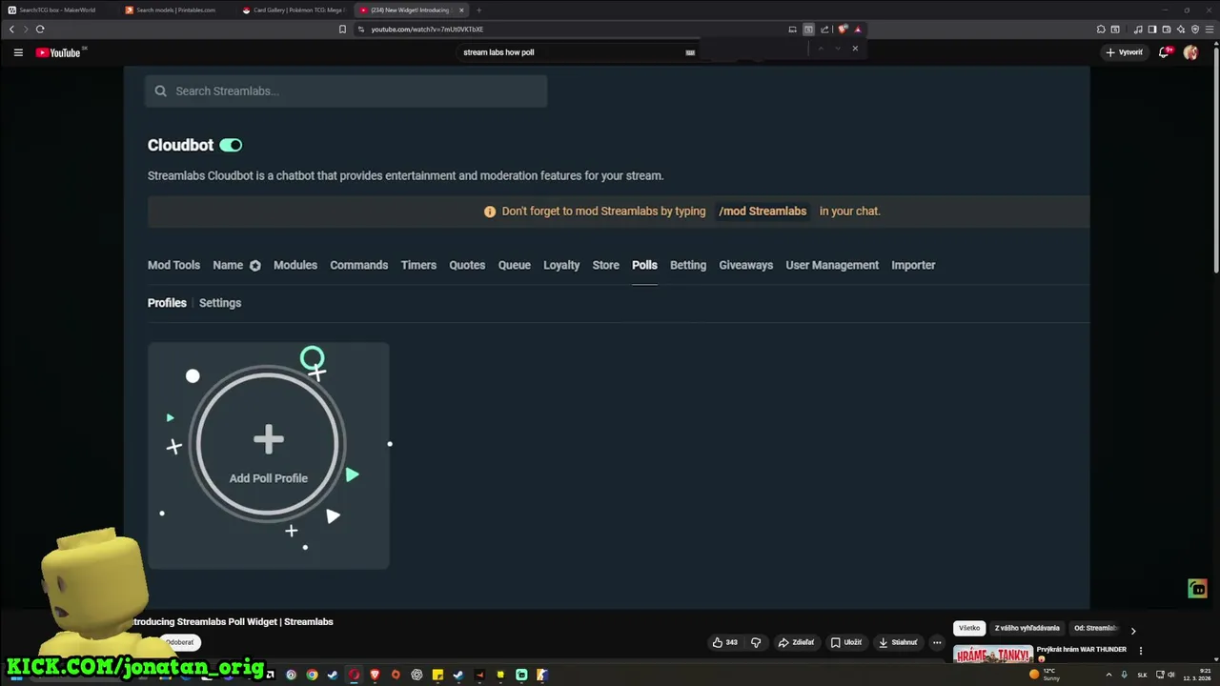Click the Zdieľať share button
This screenshot has width=1220, height=686.
797,642
